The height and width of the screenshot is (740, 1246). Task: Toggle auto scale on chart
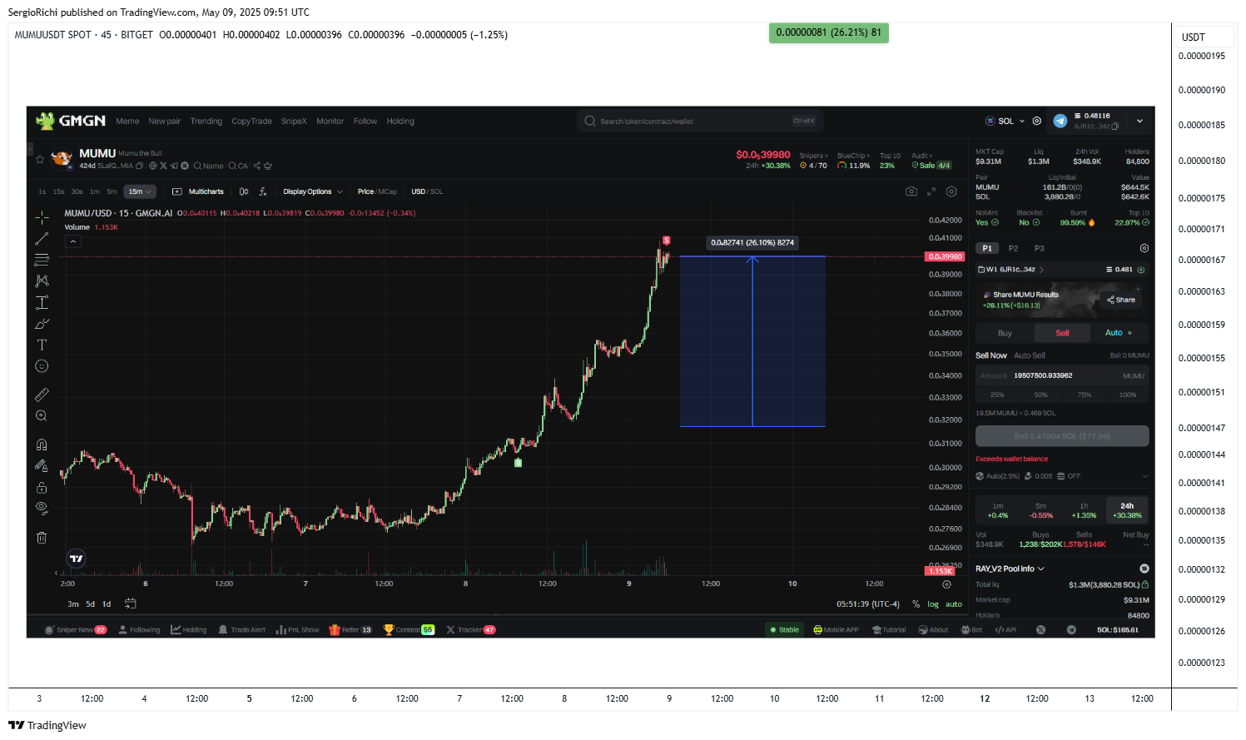954,604
